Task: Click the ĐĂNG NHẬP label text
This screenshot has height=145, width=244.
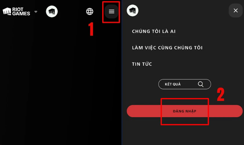Action: pos(184,111)
